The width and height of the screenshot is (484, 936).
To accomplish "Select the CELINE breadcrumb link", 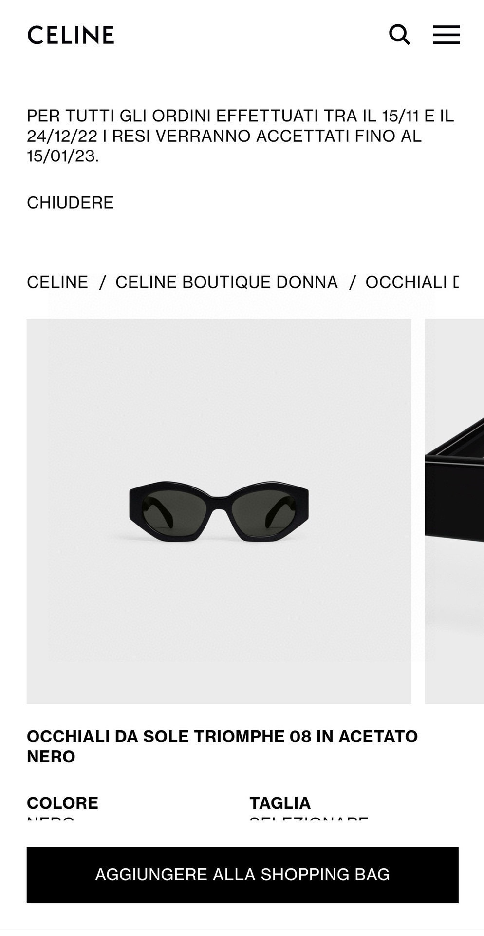I will (x=57, y=282).
